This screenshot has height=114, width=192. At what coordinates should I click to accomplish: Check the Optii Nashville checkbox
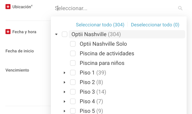tap(64, 34)
